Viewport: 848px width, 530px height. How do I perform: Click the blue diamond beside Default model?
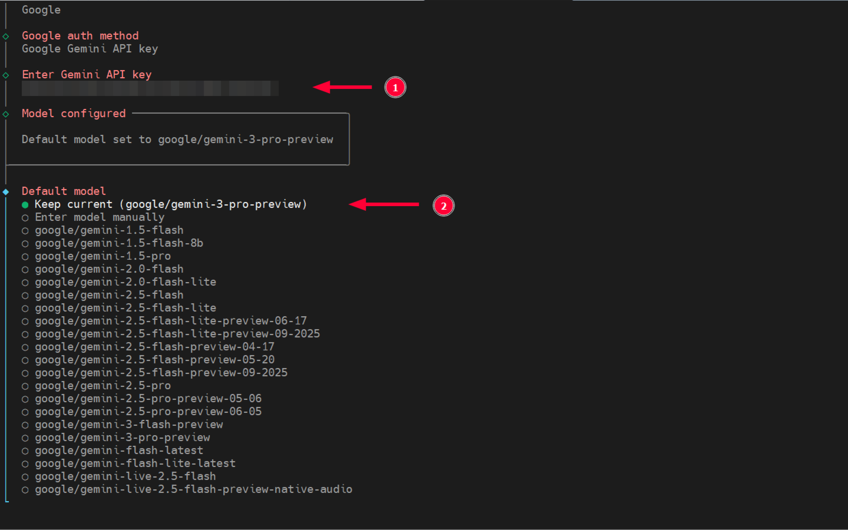click(x=6, y=191)
